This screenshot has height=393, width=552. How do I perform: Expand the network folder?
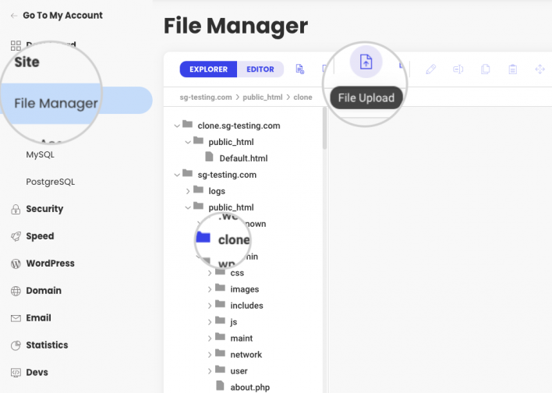point(210,355)
